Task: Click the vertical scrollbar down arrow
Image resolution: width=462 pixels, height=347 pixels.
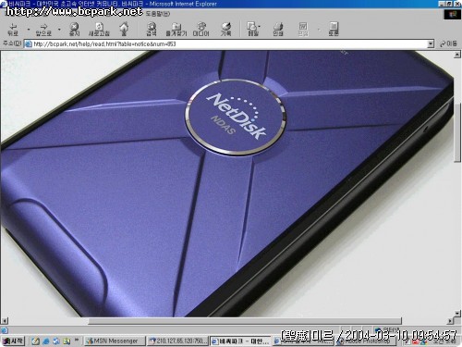Action: (457, 314)
